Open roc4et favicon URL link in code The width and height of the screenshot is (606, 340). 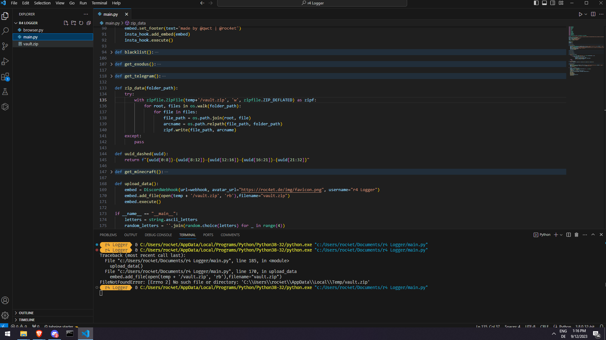coord(281,190)
